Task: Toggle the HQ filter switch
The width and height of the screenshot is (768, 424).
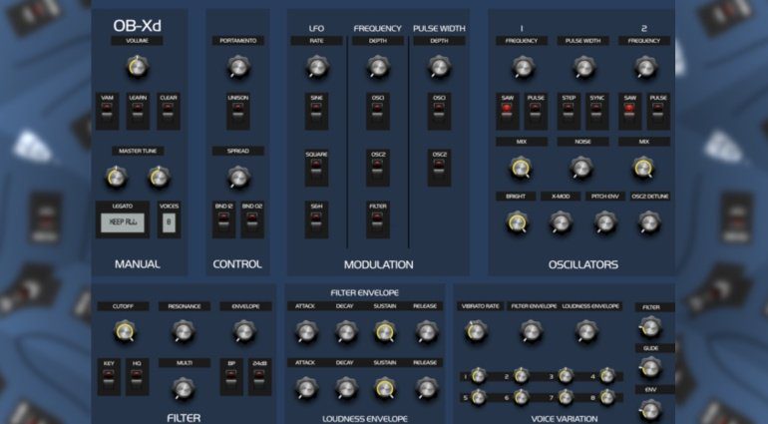Action: point(137,378)
